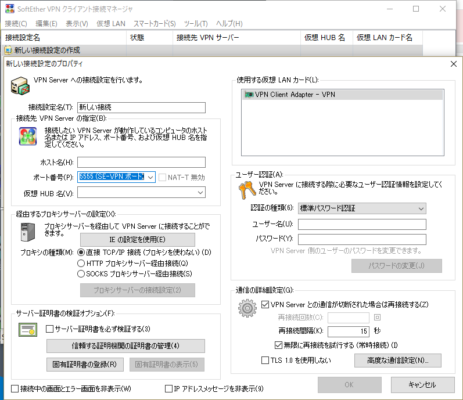The image size is (463, 400).
Task: Click the 高度な通信設定 button
Action: (397, 361)
